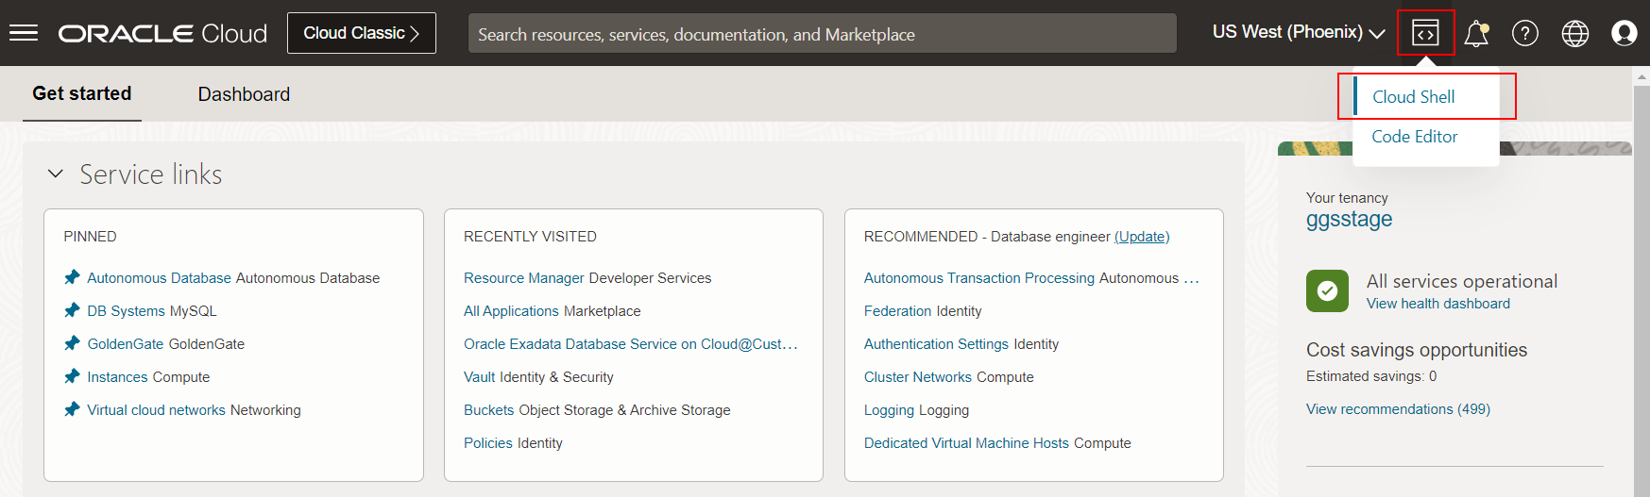Click Update link in Recommended header

(1142, 237)
